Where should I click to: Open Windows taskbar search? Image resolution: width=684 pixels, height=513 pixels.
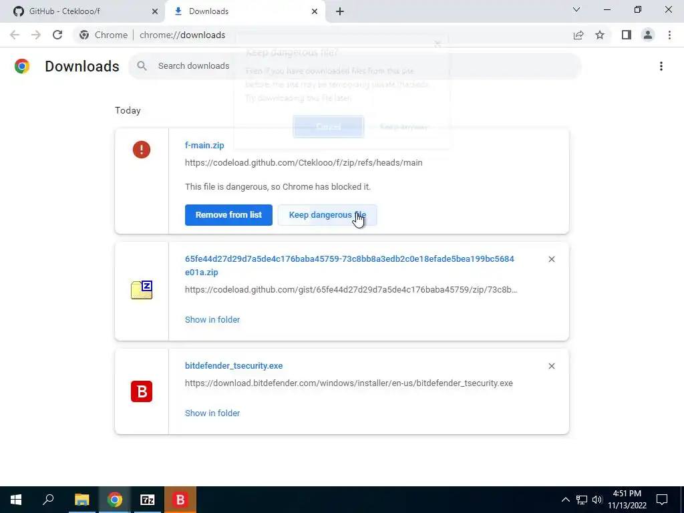[48, 500]
